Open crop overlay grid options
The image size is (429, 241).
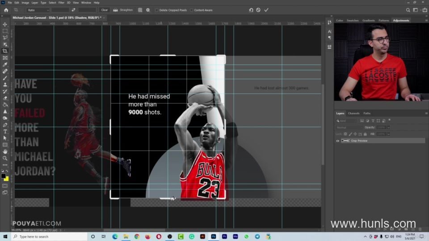tap(140, 10)
